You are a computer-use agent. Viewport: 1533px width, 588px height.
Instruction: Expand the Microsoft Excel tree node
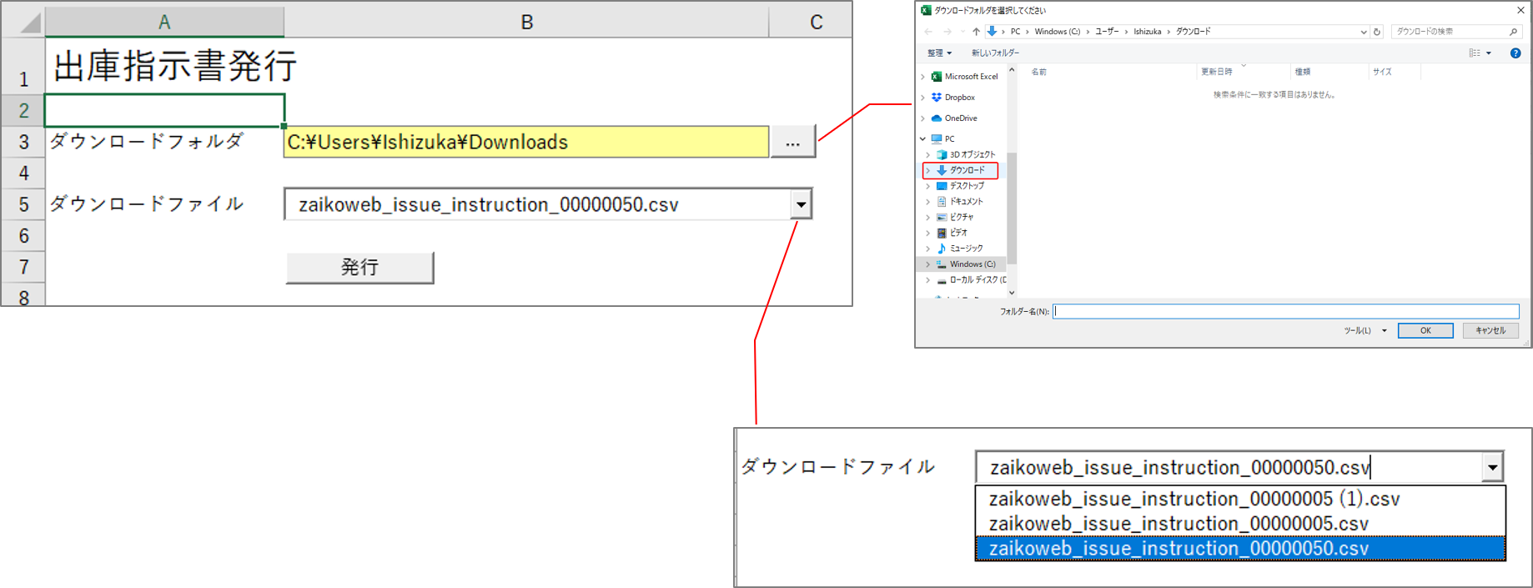[922, 77]
